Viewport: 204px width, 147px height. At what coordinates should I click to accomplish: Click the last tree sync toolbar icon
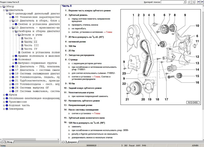(x=202, y=2)
